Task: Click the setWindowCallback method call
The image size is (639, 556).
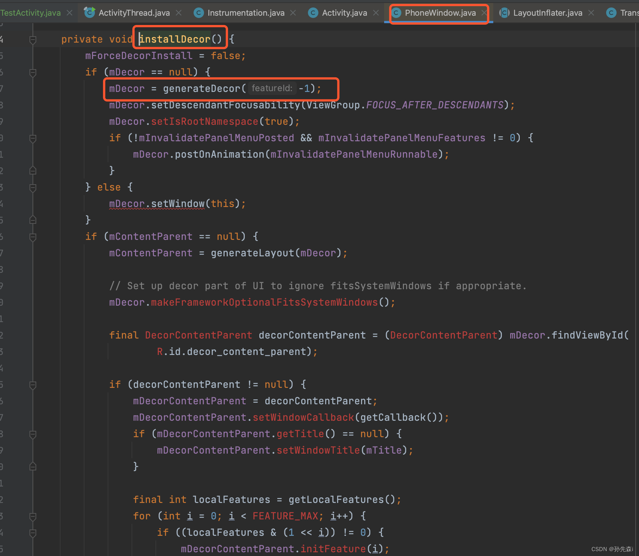Action: click(x=303, y=417)
